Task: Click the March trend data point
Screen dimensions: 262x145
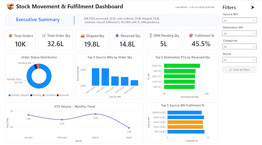Action: coord(96,114)
